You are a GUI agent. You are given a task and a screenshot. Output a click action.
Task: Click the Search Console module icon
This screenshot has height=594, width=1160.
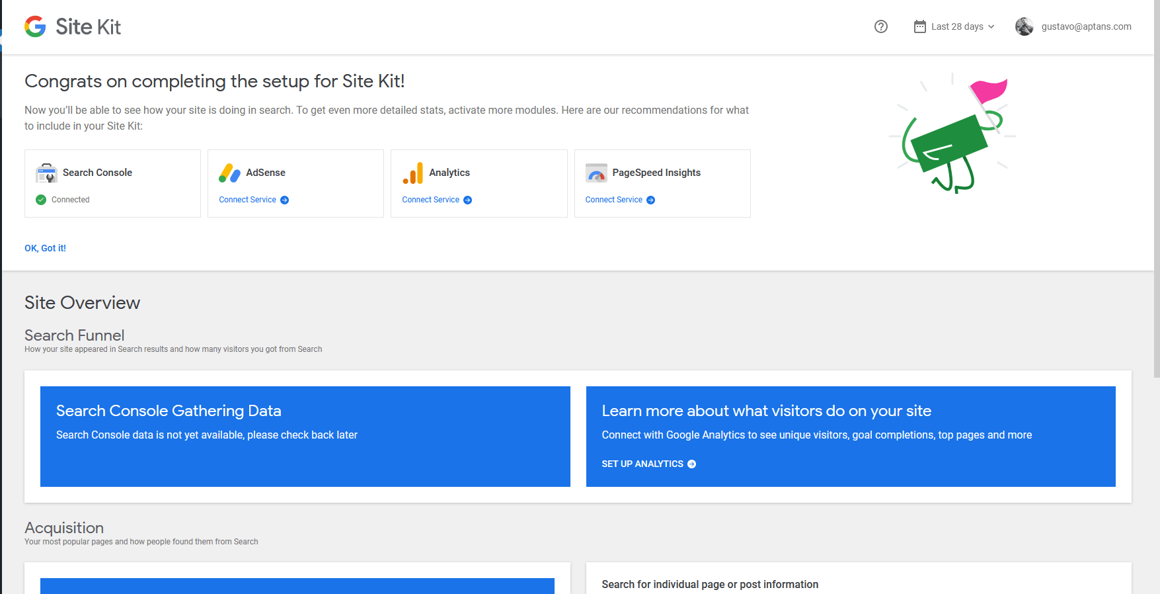(x=46, y=173)
